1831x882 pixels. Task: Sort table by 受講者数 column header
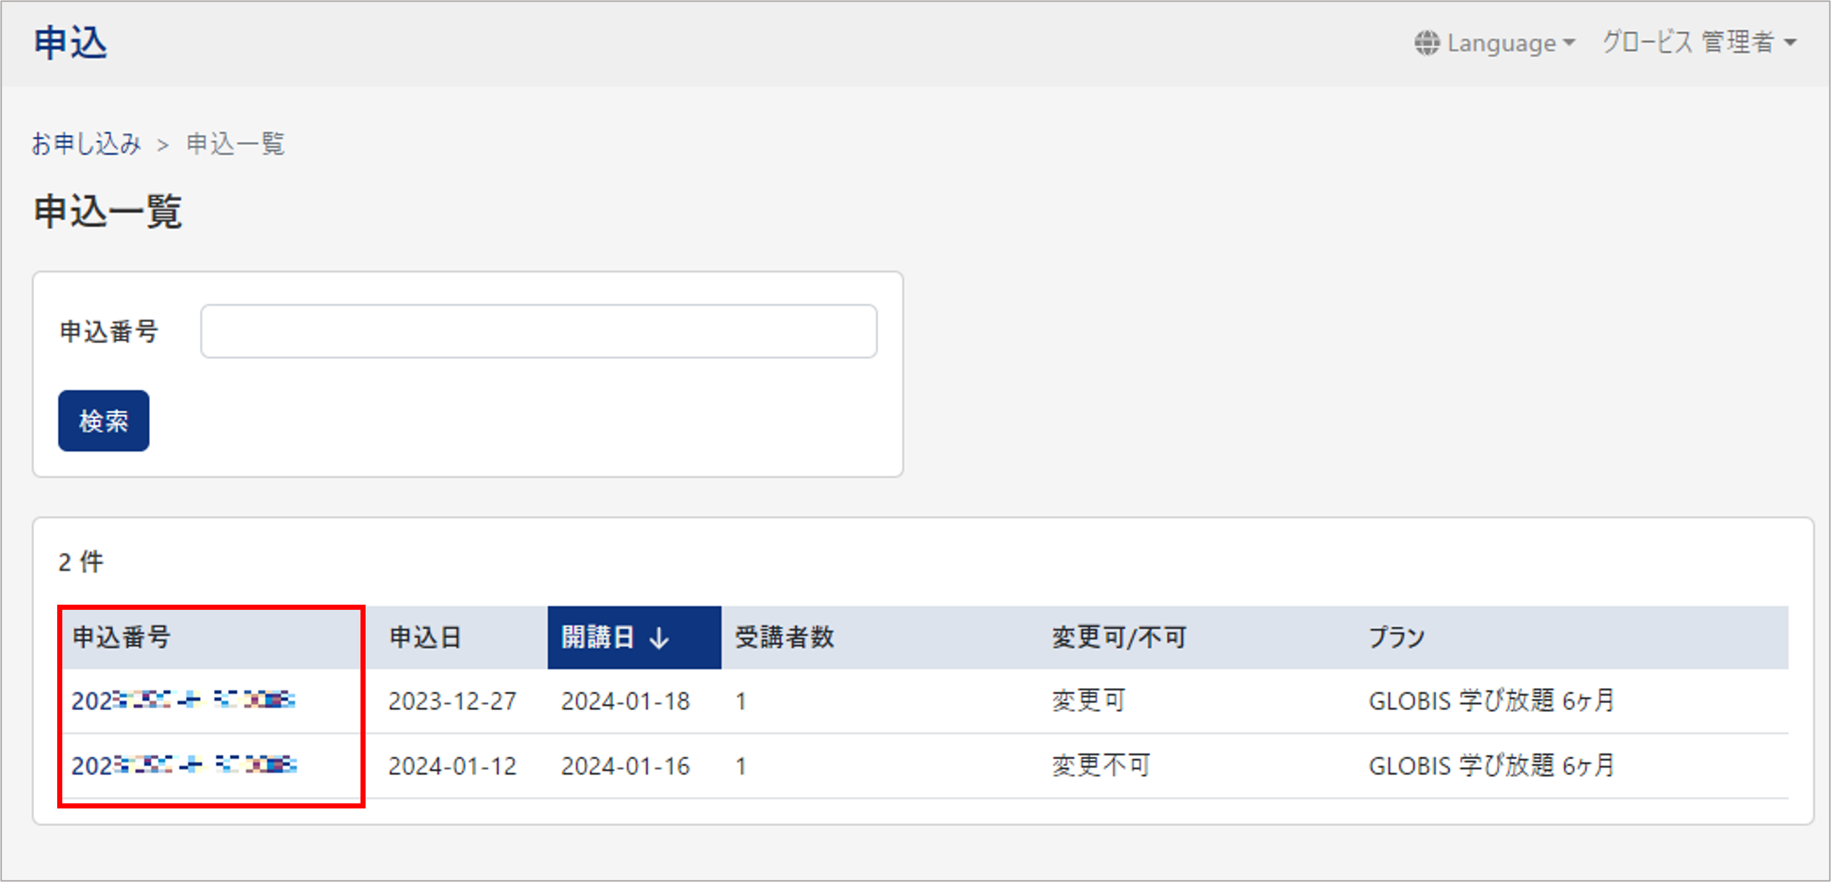pyautogui.click(x=784, y=637)
